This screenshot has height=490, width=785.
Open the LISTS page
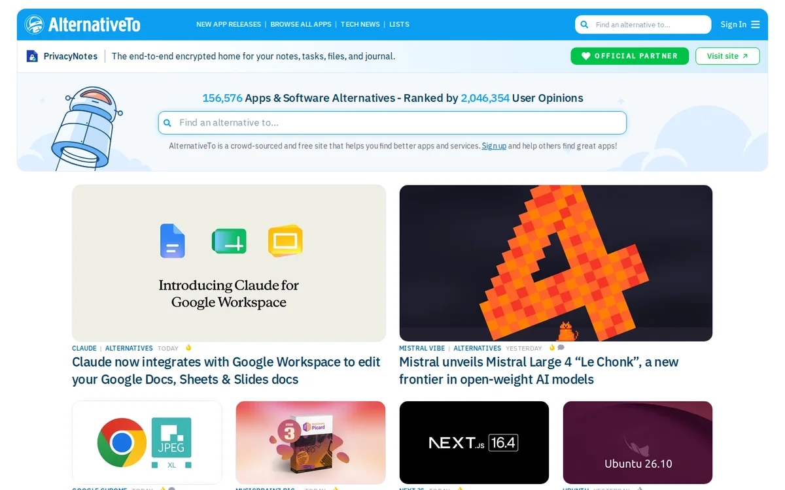tap(399, 24)
